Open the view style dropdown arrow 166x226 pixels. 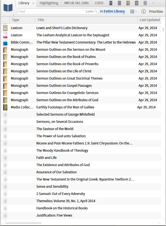136,11
